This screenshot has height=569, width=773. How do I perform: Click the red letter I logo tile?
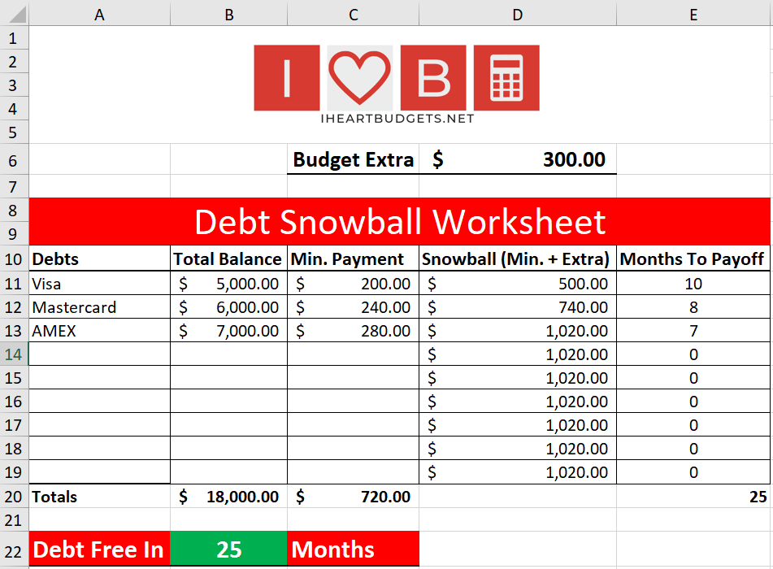[x=286, y=78]
